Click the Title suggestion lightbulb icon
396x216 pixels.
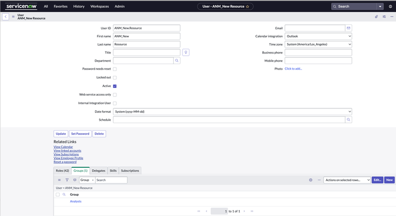[186, 53]
